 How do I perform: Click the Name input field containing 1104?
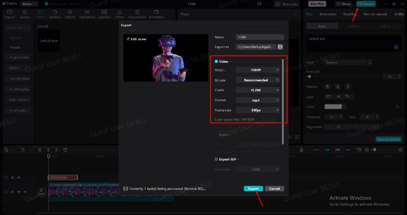[x=260, y=37]
